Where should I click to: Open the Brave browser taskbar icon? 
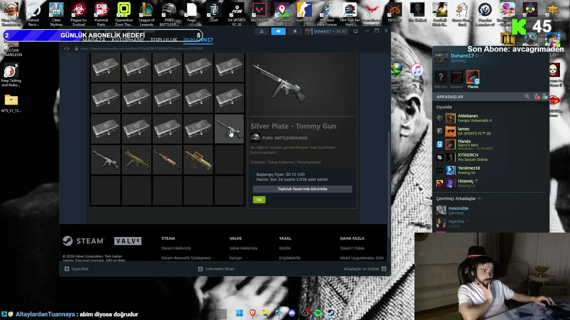(x=252, y=313)
